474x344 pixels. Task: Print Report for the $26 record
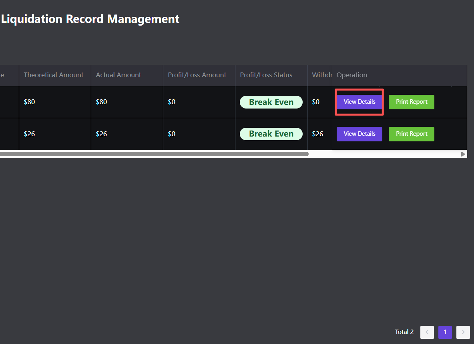click(x=411, y=134)
